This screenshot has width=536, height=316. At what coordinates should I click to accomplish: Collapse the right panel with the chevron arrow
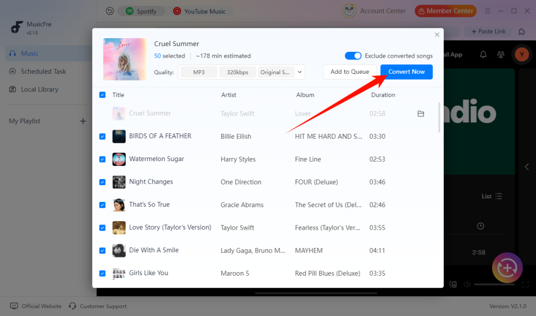527,167
